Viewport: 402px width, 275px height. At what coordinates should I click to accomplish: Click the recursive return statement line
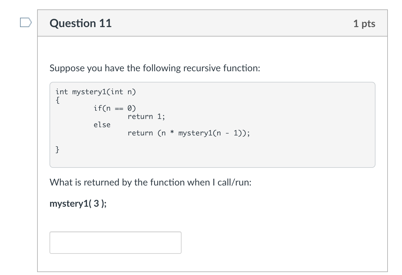(189, 133)
